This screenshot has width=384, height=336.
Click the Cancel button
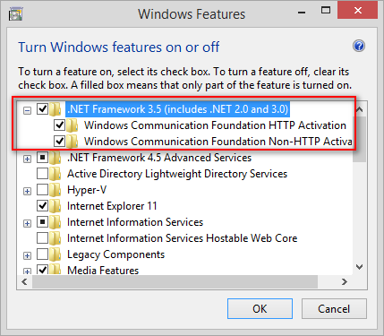pos(334,309)
